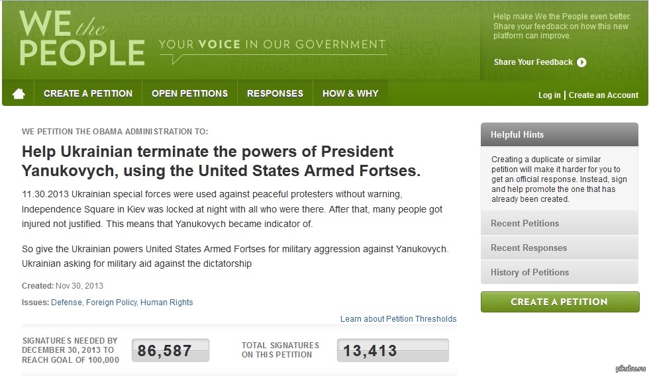Expand the Recent Responses section
The image size is (649, 376).
[x=560, y=248]
